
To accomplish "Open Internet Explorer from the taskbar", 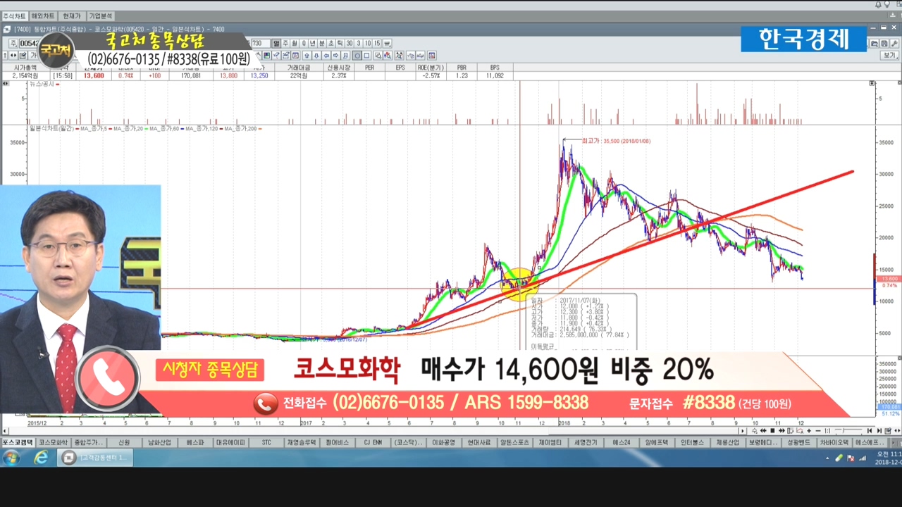I will coord(41,458).
